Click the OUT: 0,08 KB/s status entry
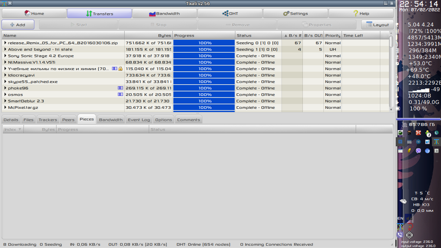This screenshot has height=248, width=441. 138,244
